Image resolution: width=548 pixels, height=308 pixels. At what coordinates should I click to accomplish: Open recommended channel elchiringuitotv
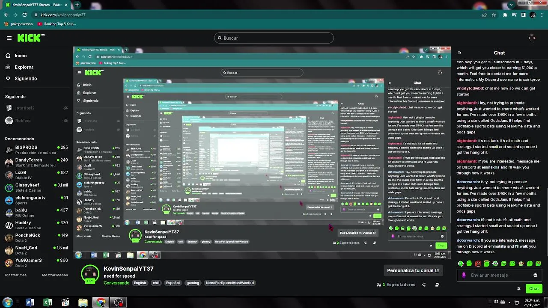coord(36,200)
